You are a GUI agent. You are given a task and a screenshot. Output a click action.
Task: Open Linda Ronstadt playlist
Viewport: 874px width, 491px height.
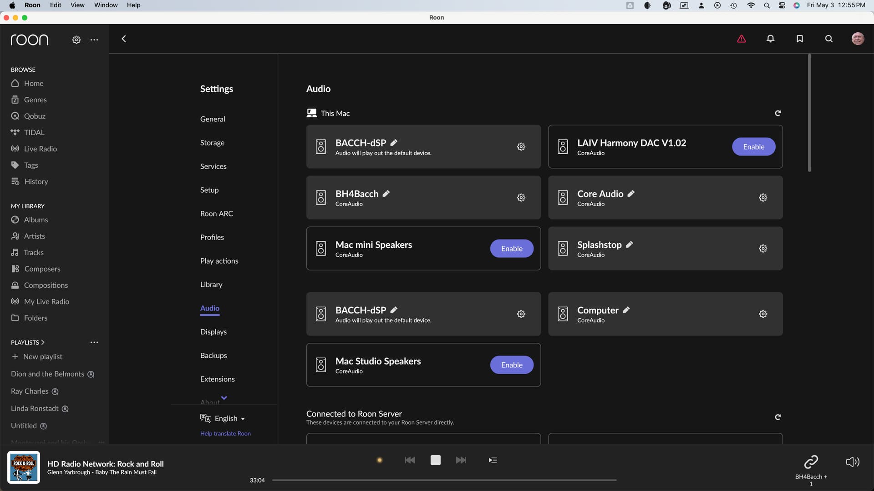coord(40,409)
